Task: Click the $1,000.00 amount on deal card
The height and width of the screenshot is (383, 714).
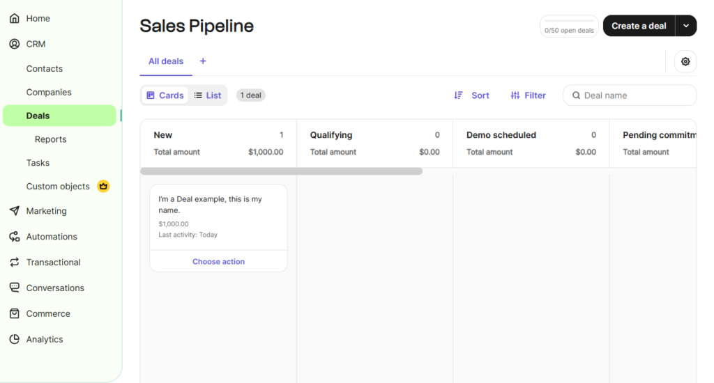Action: (174, 224)
